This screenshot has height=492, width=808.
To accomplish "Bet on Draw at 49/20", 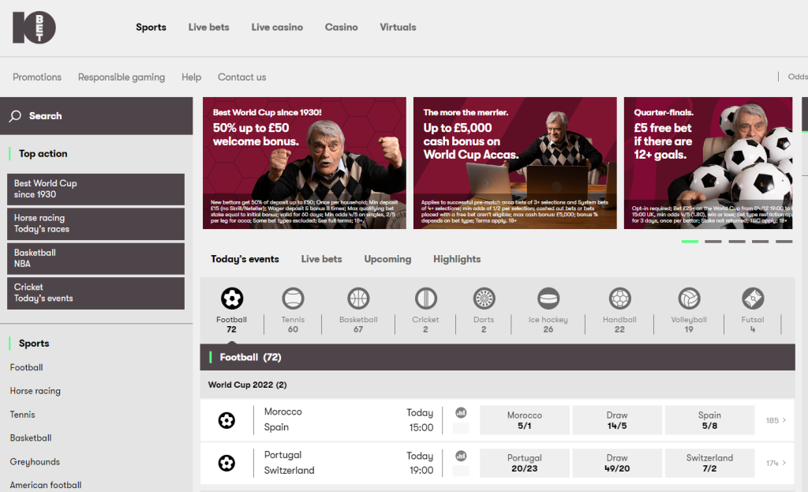I will [617, 463].
